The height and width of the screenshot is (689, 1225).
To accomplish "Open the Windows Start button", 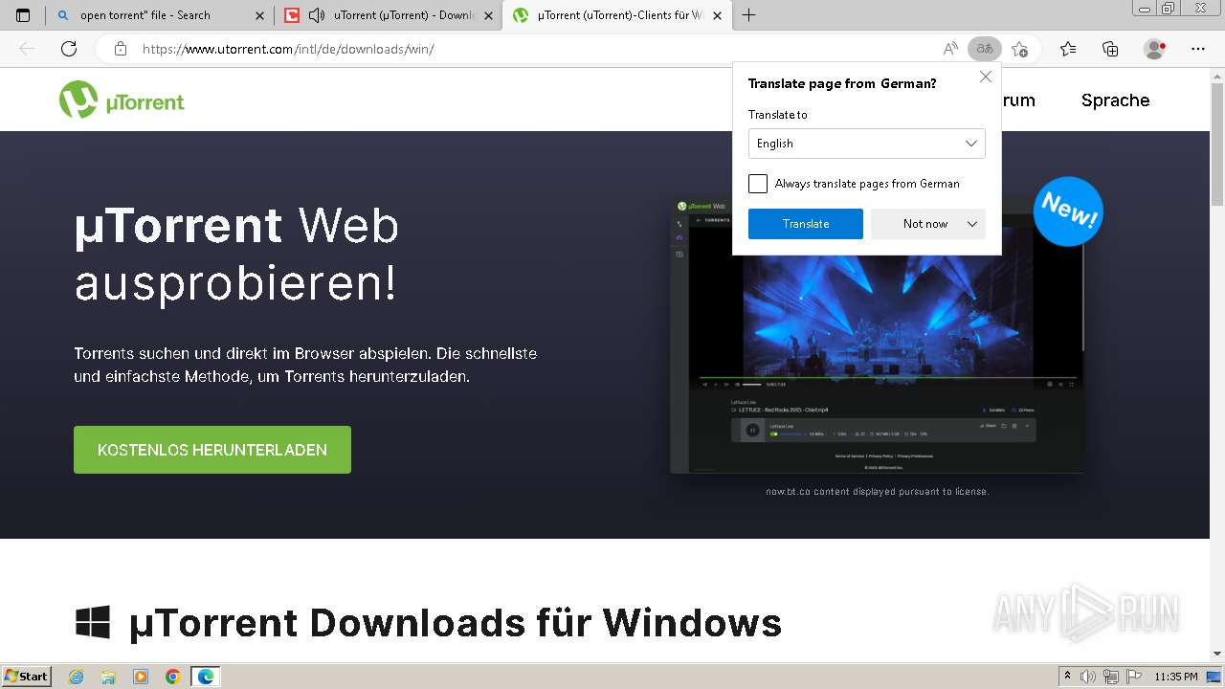I will coord(27,677).
